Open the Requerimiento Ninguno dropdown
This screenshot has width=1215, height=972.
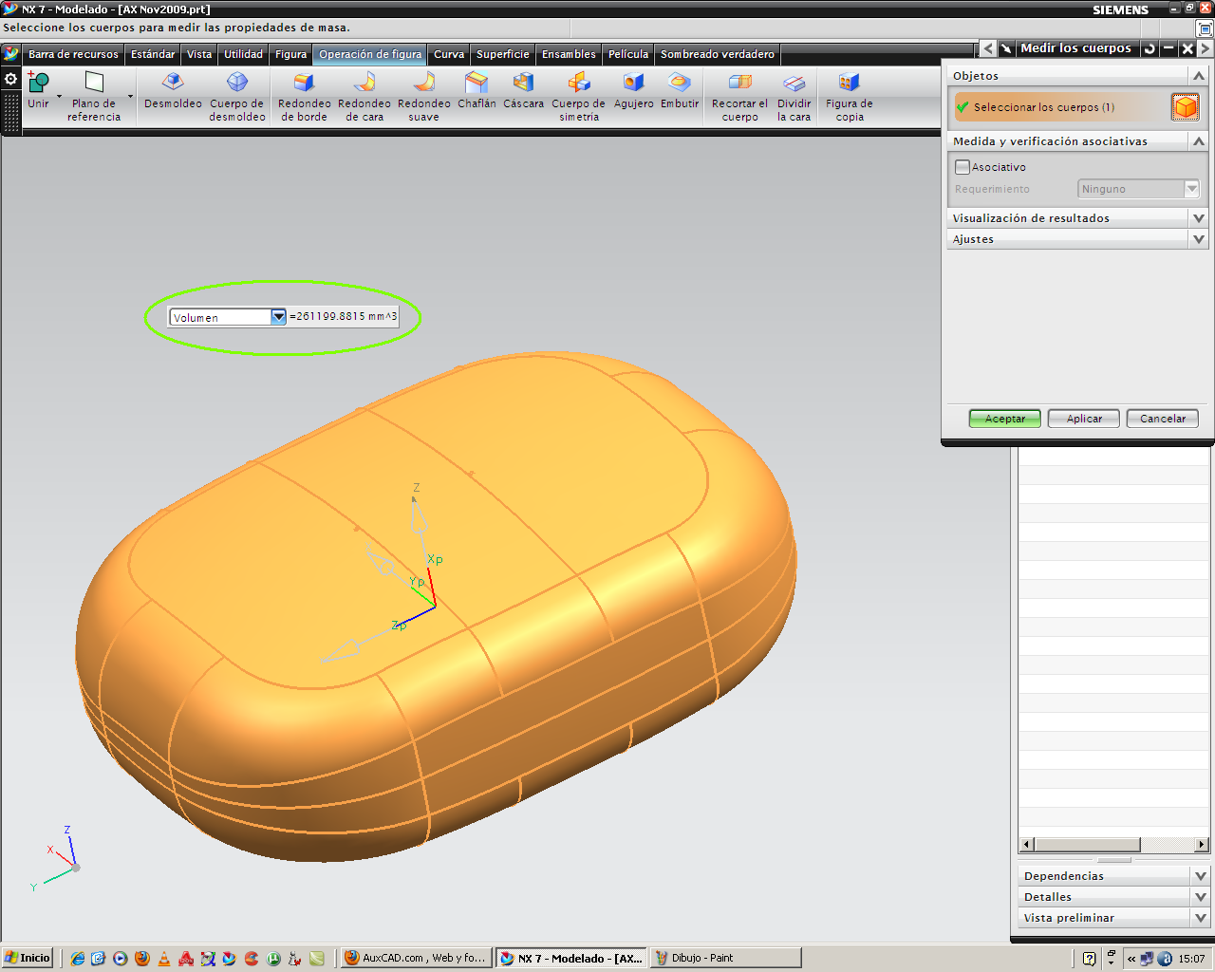pyautogui.click(x=1139, y=189)
